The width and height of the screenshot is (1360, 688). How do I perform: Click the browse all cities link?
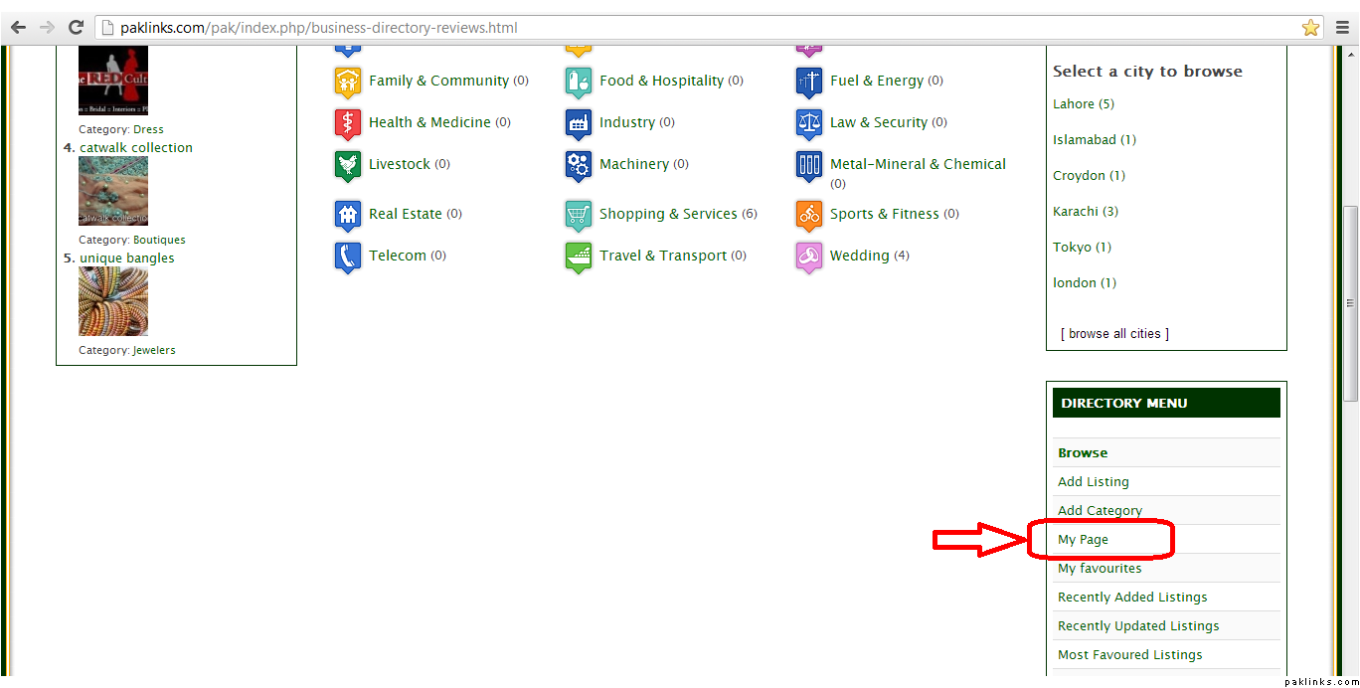point(1114,334)
